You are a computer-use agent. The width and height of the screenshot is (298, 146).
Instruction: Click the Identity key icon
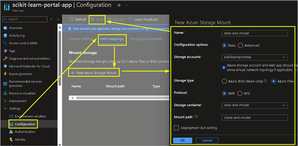(x=11, y=139)
